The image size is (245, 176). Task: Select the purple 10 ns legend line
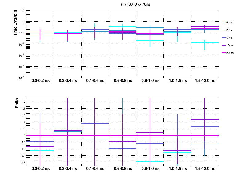click(224, 45)
